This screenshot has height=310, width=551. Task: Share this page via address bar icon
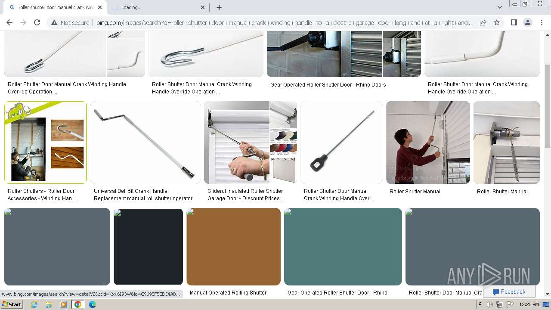point(483,22)
